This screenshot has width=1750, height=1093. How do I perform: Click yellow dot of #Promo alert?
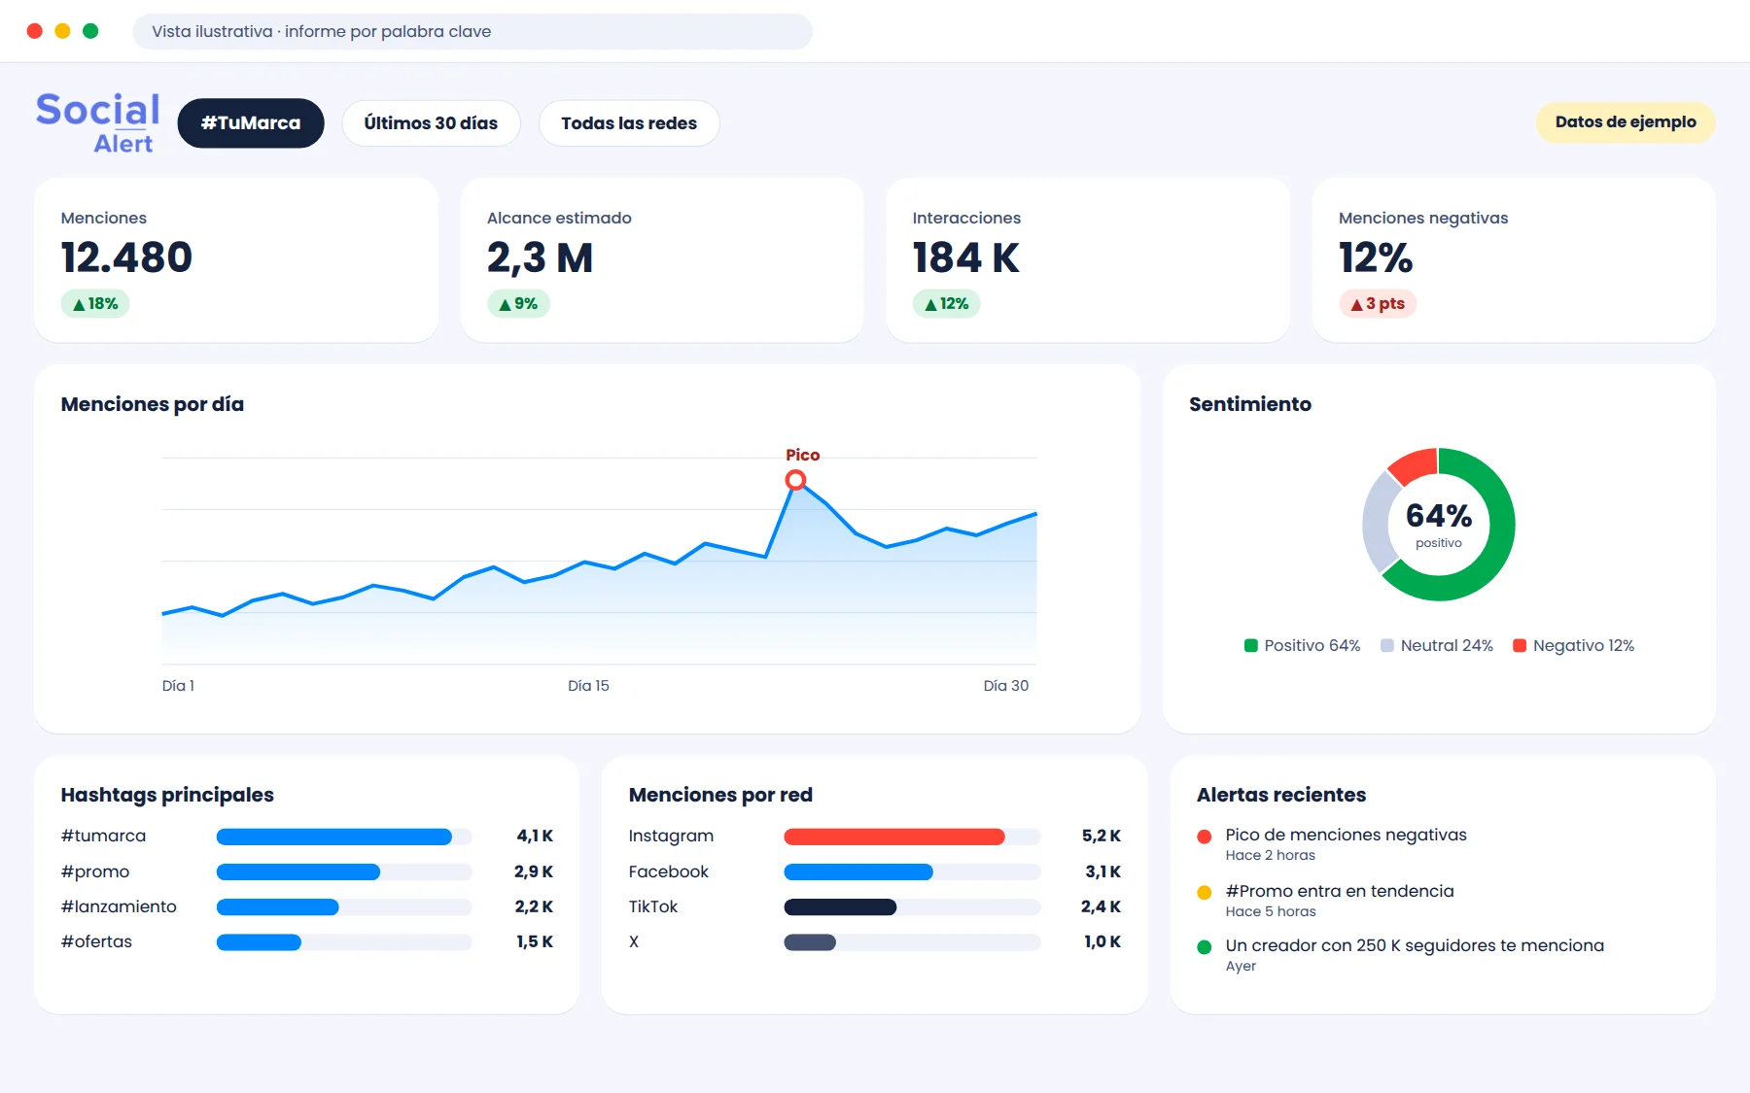pos(1205,893)
